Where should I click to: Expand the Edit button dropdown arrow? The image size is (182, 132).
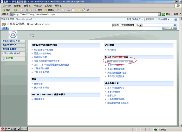tap(76, 10)
